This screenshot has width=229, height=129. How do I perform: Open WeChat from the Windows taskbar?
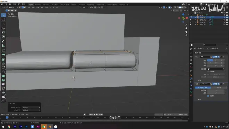pos(44,127)
